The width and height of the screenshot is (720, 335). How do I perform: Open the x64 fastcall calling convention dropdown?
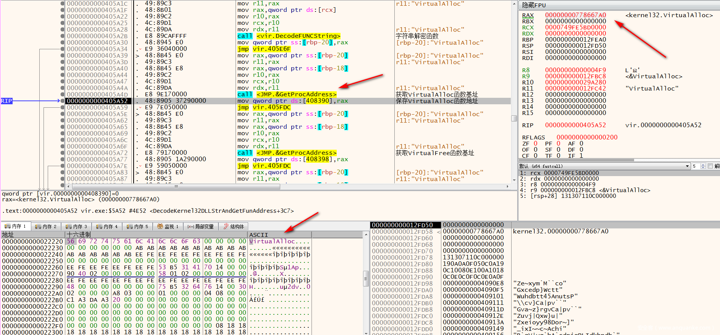687,166
